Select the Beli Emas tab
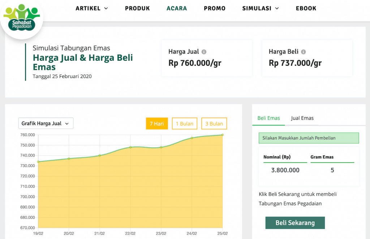Viewport: 370px width, 239px height. click(x=268, y=118)
